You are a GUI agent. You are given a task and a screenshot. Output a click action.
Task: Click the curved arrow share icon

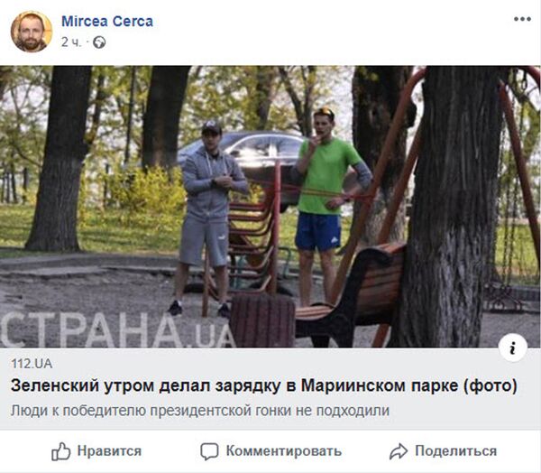[x=399, y=451]
